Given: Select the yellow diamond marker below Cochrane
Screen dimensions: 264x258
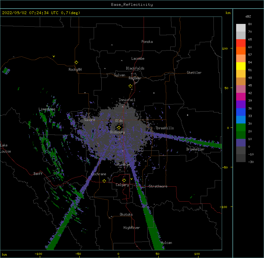Looking at the screenshot, I should tap(104, 181).
